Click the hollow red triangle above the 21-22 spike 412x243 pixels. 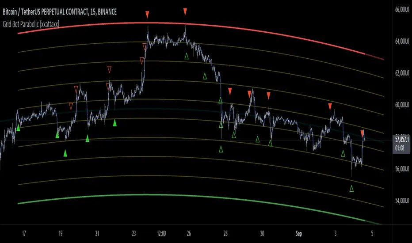[x=110, y=69]
